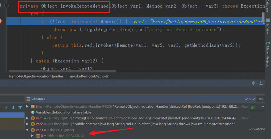Viewport: 271px width, 139px height.
Task: Click the var2 parameter 'p' icon
Action: (x=33, y=124)
